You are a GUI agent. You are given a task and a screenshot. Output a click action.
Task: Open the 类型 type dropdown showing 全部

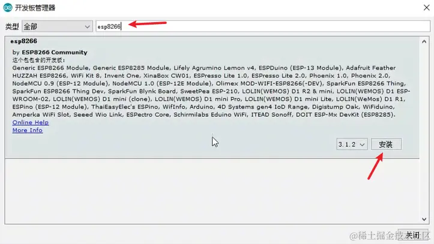coord(57,26)
